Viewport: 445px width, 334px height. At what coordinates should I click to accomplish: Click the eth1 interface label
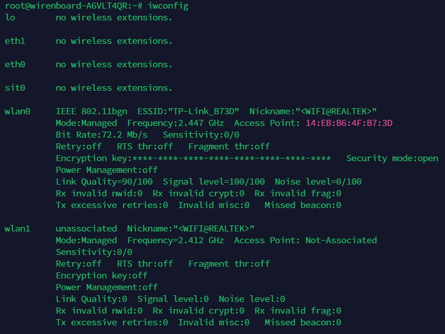[x=15, y=41]
